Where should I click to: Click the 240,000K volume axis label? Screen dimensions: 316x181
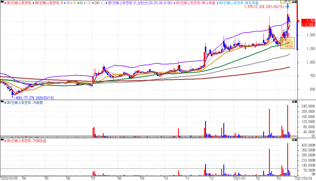[x=308, y=106]
